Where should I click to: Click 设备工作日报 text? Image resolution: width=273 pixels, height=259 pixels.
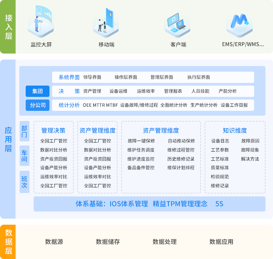pyautogui.click(x=234, y=105)
